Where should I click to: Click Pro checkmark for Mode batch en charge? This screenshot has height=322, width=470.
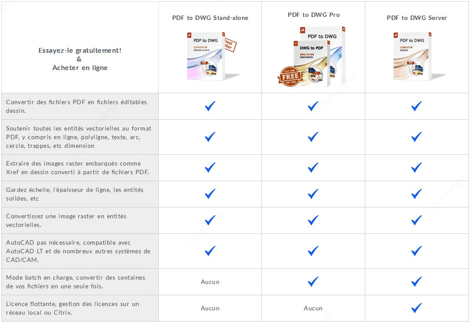pos(313,282)
